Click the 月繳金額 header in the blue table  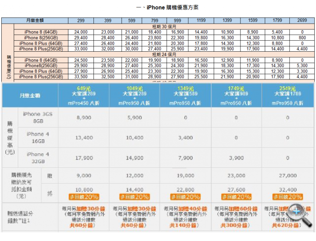tap(30, 96)
